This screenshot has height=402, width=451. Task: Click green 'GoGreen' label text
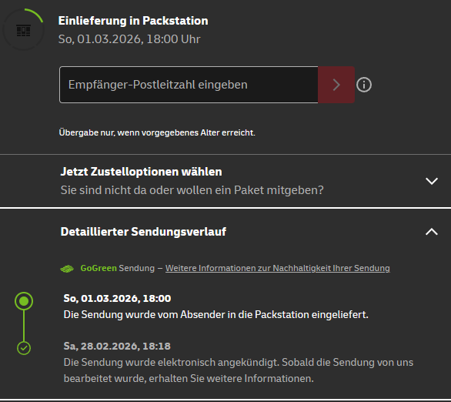point(99,268)
